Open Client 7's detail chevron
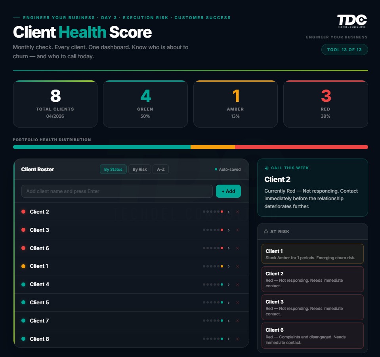380x357 pixels. 229,321
